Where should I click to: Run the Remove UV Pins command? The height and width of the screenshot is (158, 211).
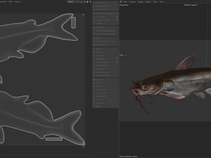(x=105, y=6)
